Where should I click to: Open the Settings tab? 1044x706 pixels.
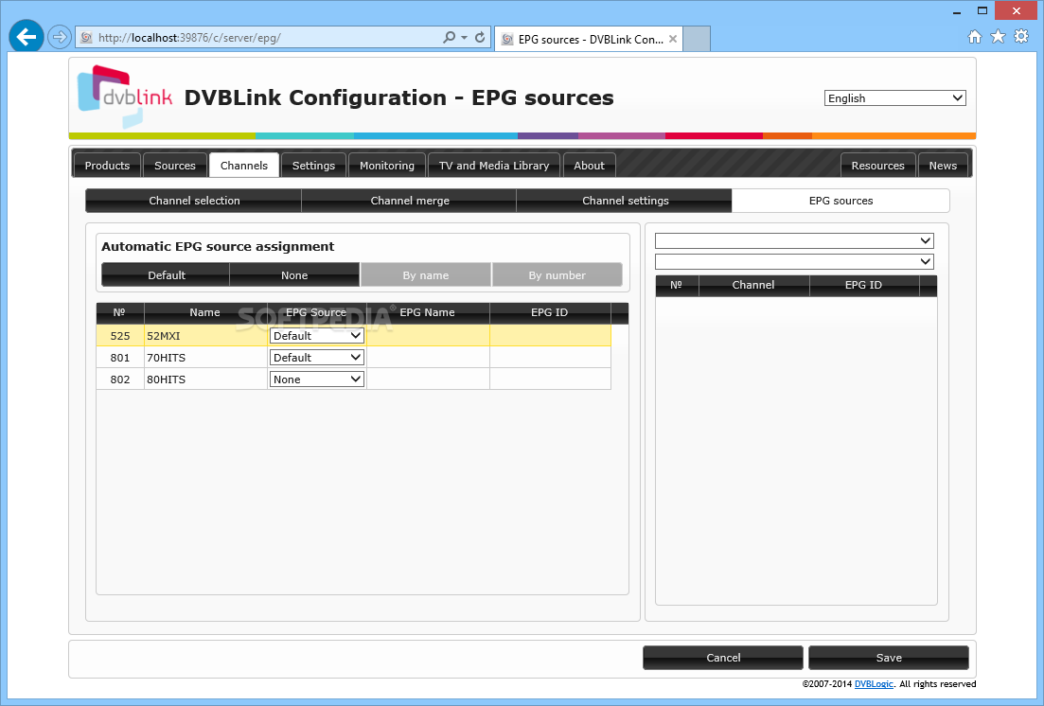click(x=313, y=166)
